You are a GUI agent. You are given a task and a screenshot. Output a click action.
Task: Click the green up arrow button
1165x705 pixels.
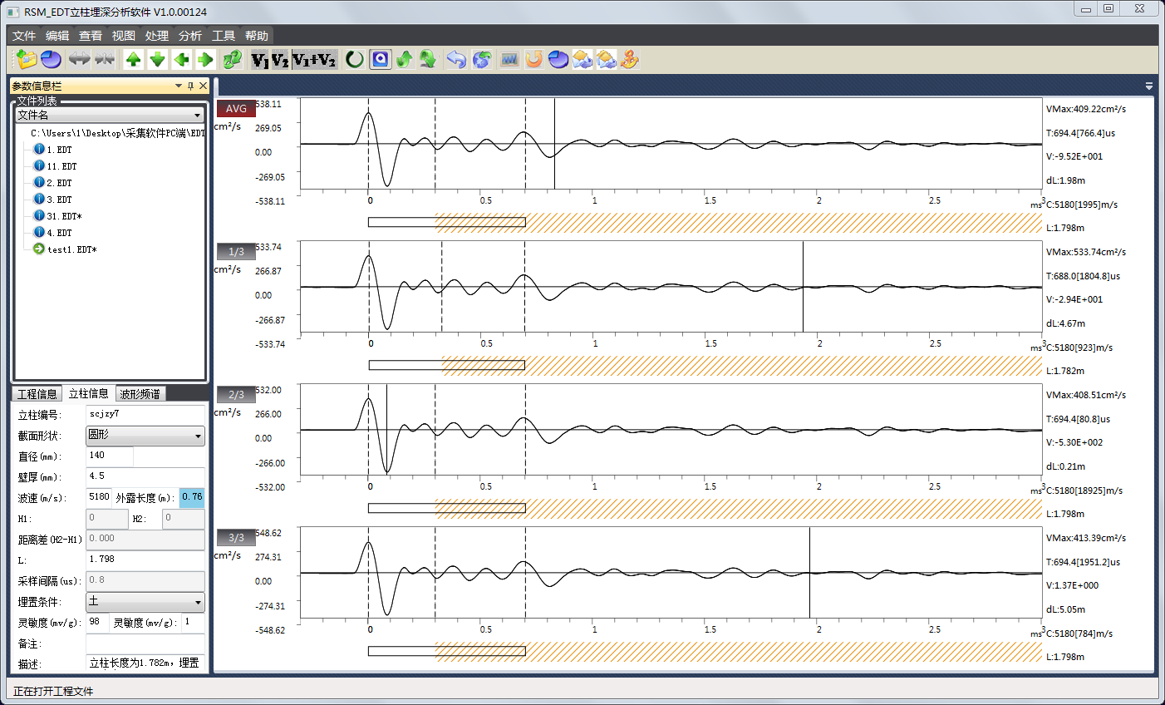click(x=134, y=59)
